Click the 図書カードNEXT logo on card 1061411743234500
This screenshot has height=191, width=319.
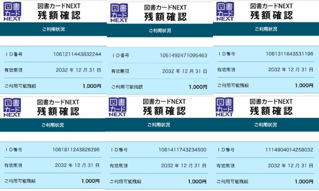(118, 107)
